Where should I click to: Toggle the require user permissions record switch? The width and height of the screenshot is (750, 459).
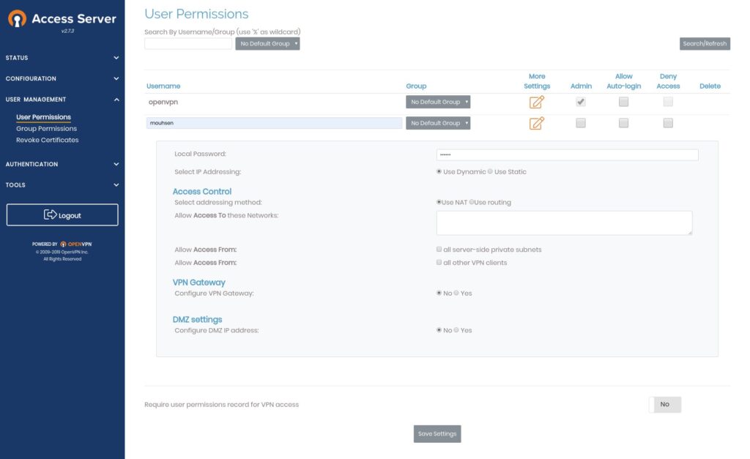click(665, 405)
